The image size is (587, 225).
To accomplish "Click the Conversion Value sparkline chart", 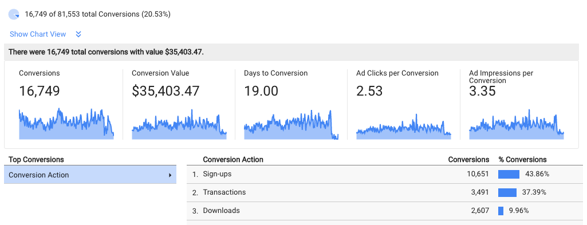I will click(179, 124).
